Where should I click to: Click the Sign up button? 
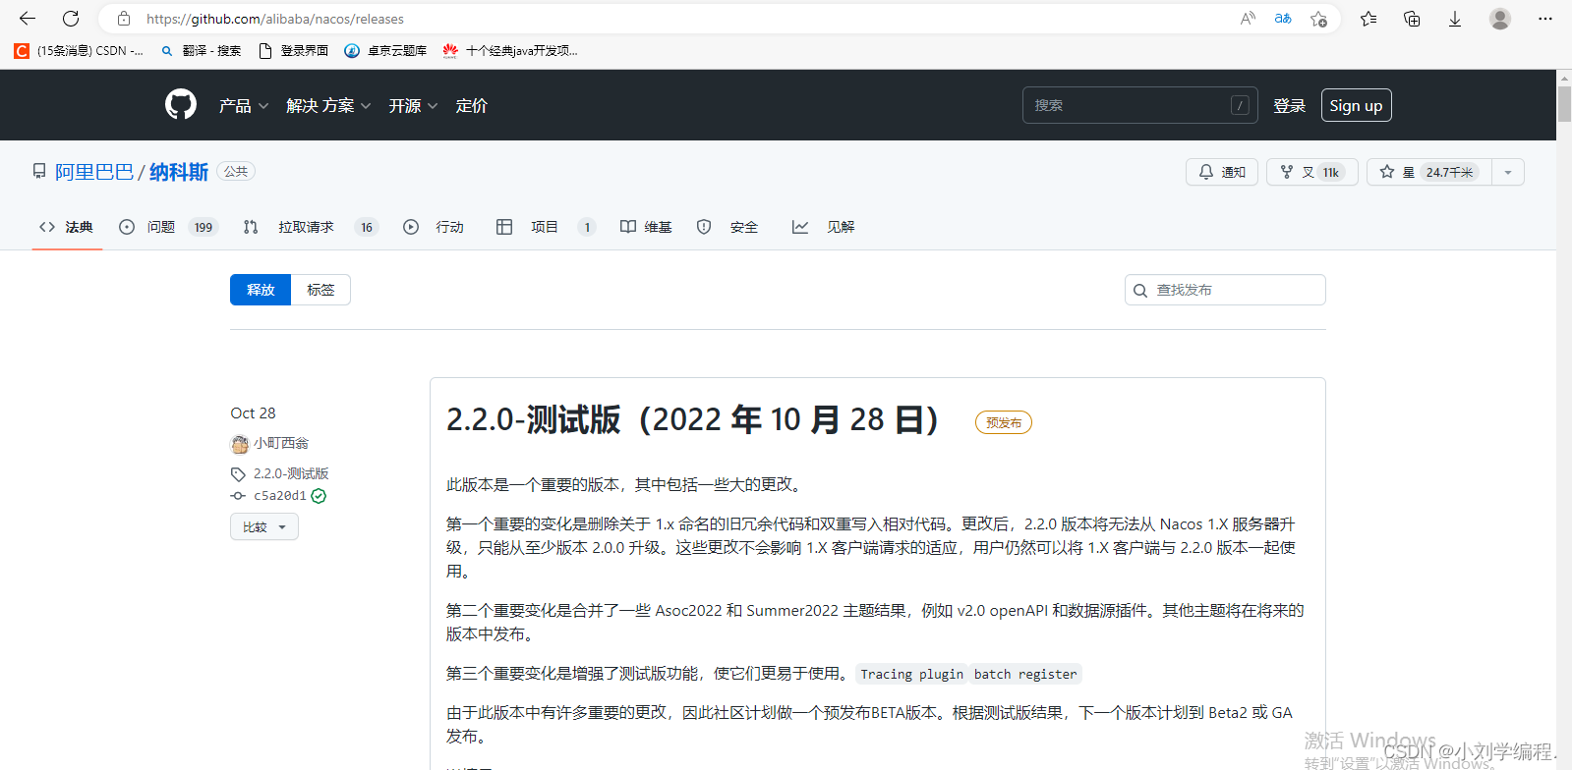[1356, 105]
